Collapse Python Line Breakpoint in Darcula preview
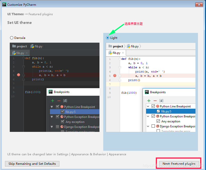The width and height of the screenshot is (206, 170). [52, 107]
